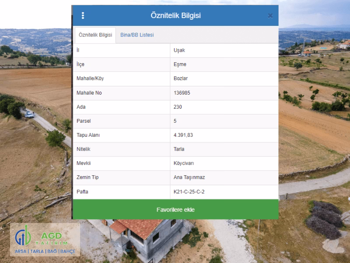
Task: Click the Parsel value 5
Action: (175, 121)
